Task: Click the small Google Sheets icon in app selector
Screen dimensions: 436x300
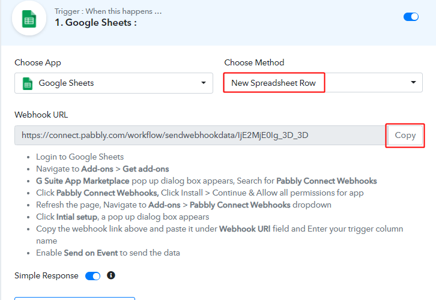Action: tap(28, 83)
